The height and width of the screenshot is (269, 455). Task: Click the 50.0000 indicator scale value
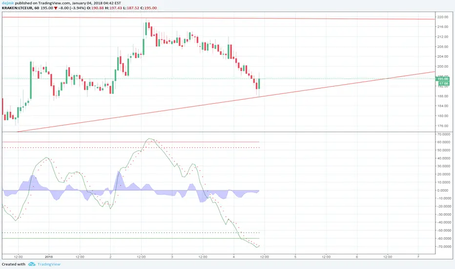point(444,150)
